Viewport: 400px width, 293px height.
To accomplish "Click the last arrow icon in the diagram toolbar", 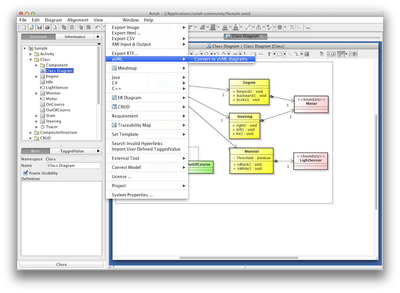I will point(353,54).
